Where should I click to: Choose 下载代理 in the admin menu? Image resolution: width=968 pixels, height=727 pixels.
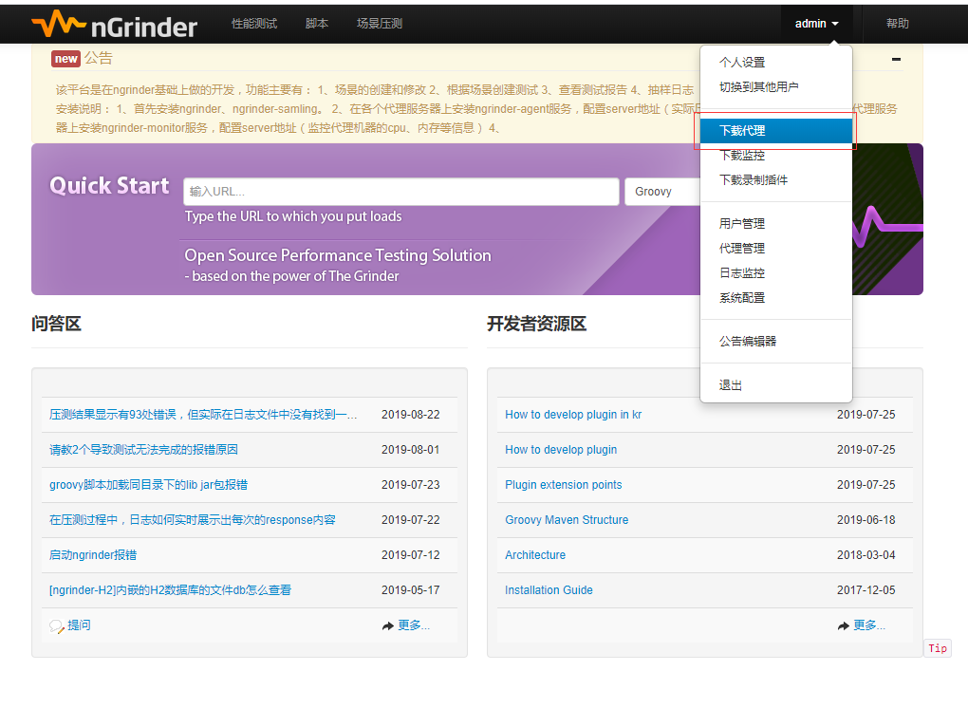pos(776,131)
